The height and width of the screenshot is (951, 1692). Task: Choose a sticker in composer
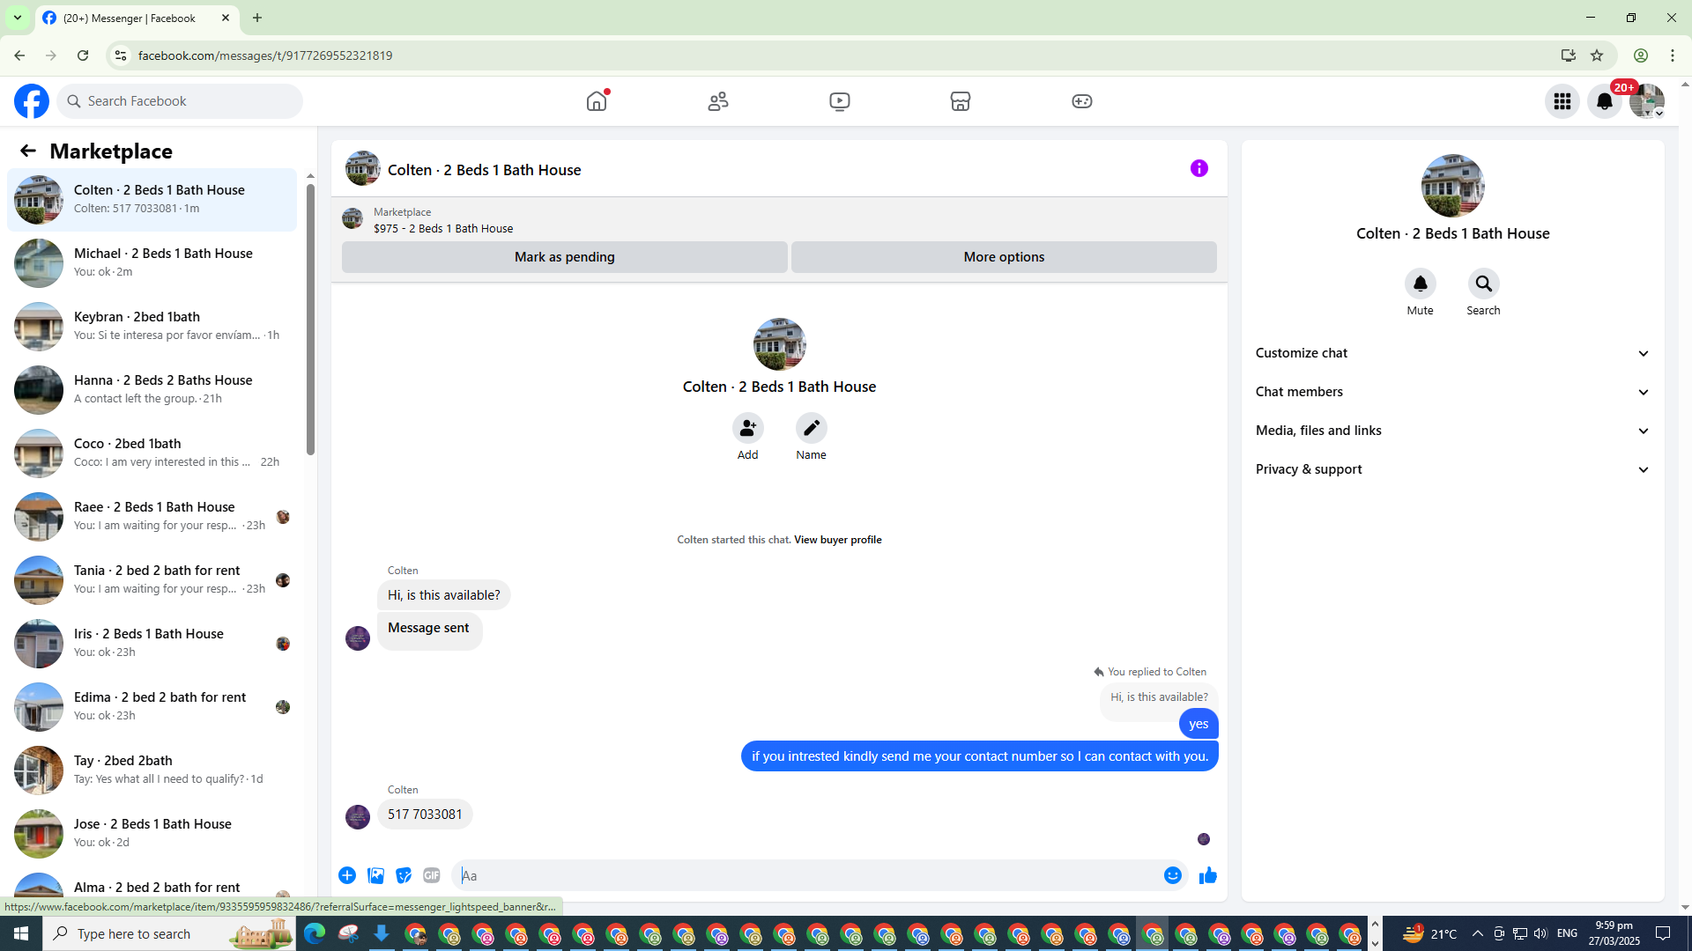point(404,875)
